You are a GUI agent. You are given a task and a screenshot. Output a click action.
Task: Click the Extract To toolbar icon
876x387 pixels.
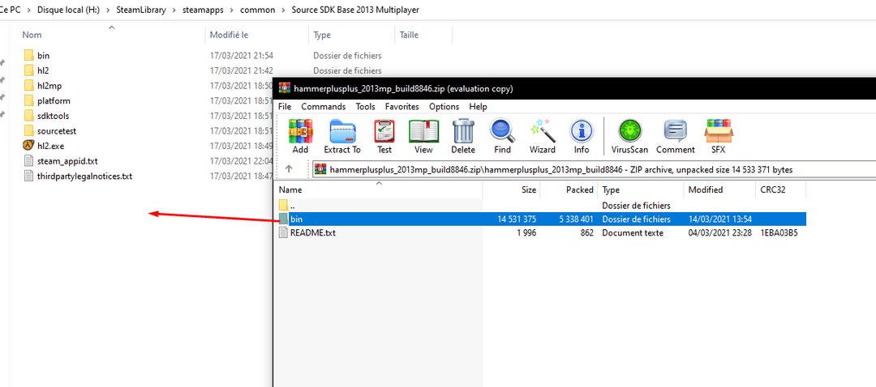pos(342,137)
